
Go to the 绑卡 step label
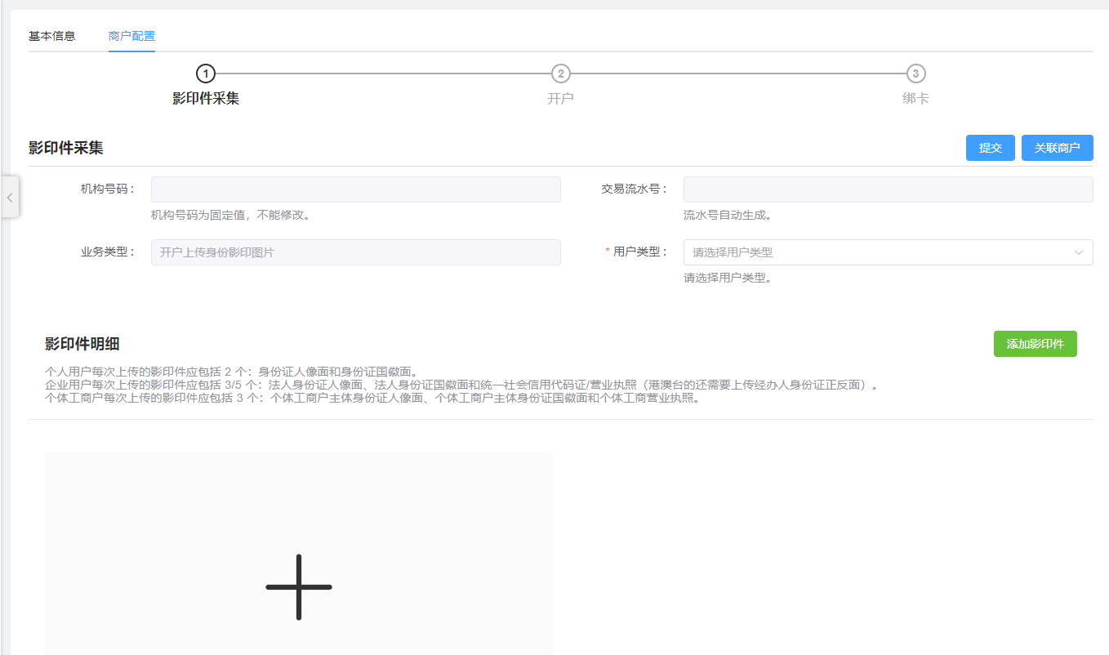[915, 99]
